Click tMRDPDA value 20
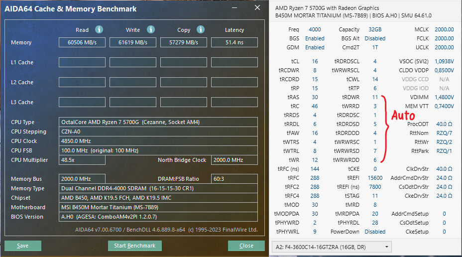The image size is (462, 257). coord(375,214)
